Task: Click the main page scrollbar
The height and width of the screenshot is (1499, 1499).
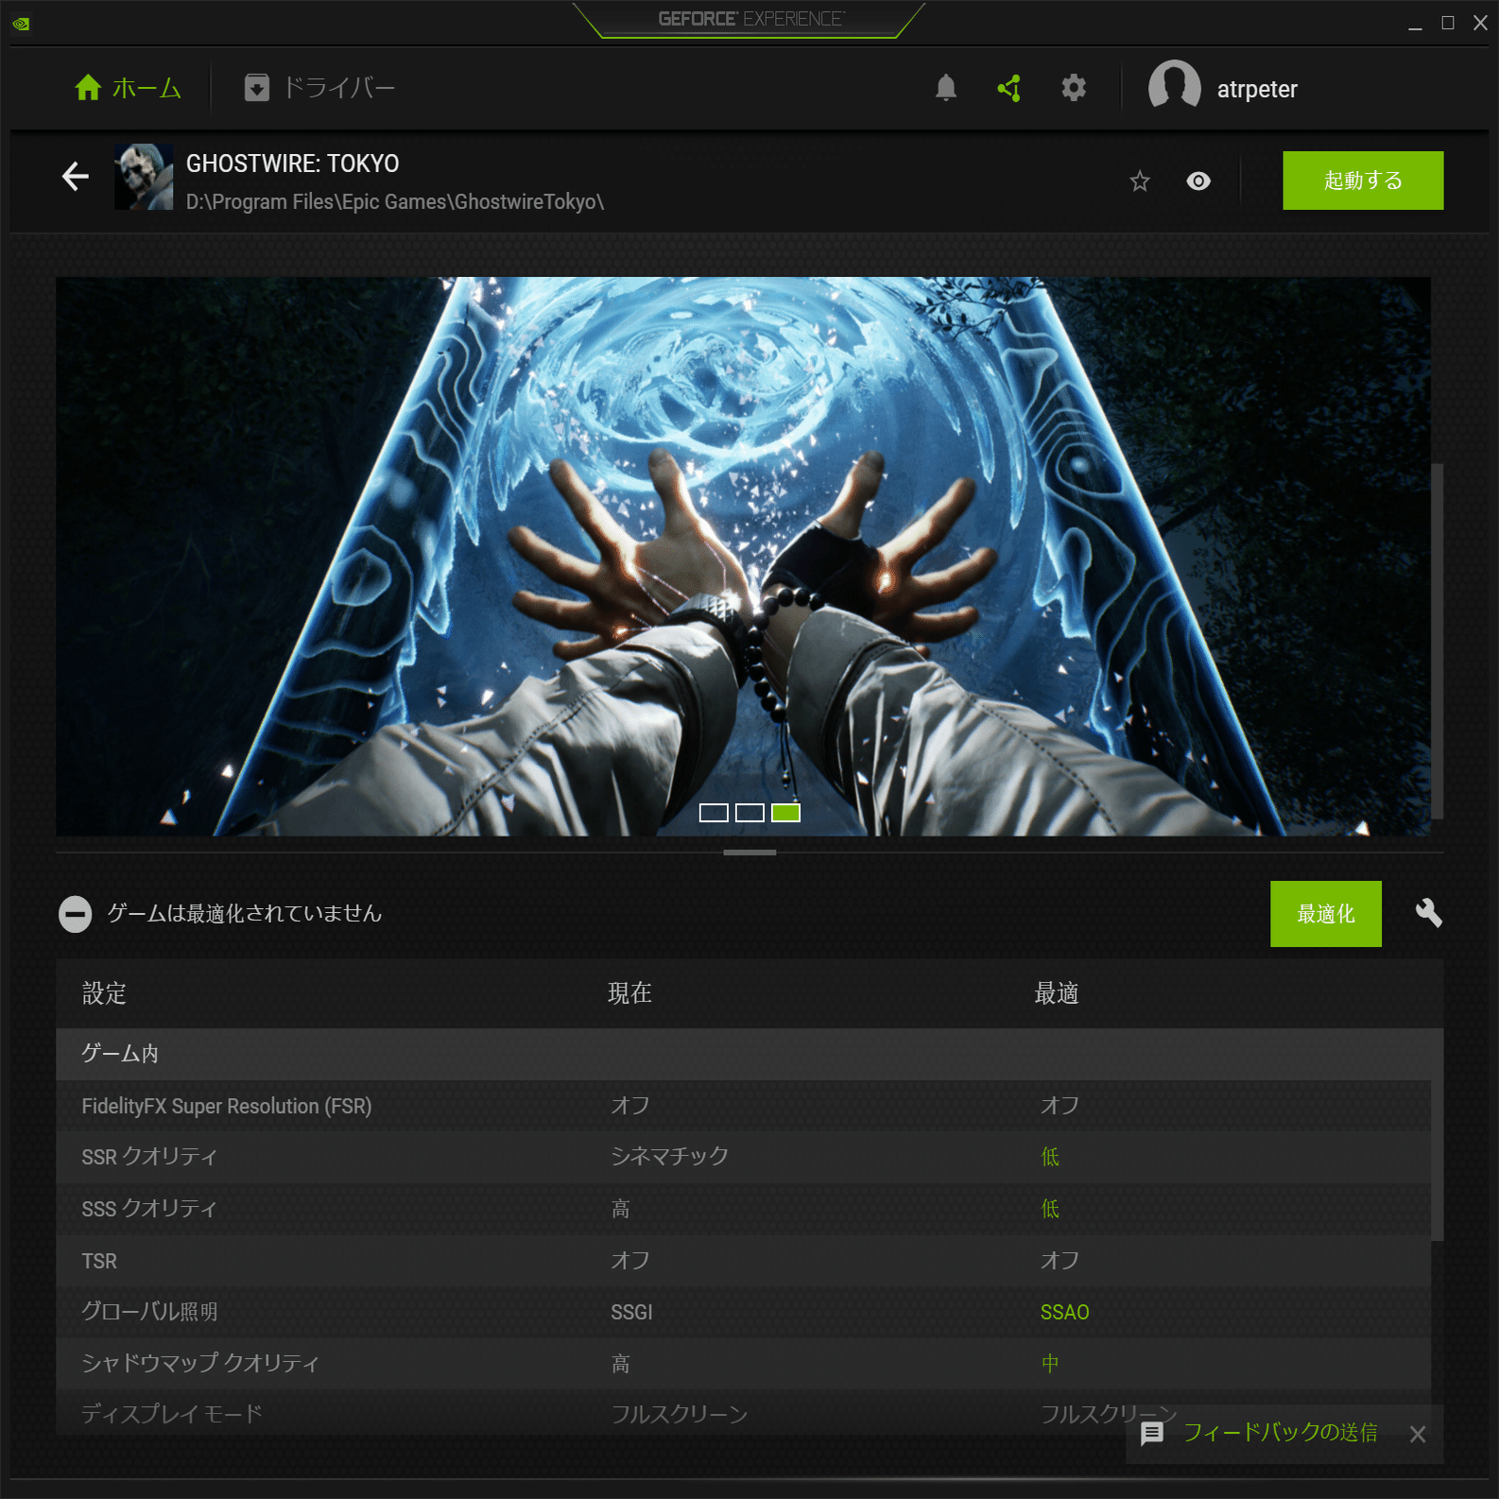Action: [x=1437, y=641]
